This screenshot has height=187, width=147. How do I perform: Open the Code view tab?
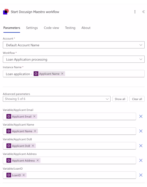[x=51, y=28]
